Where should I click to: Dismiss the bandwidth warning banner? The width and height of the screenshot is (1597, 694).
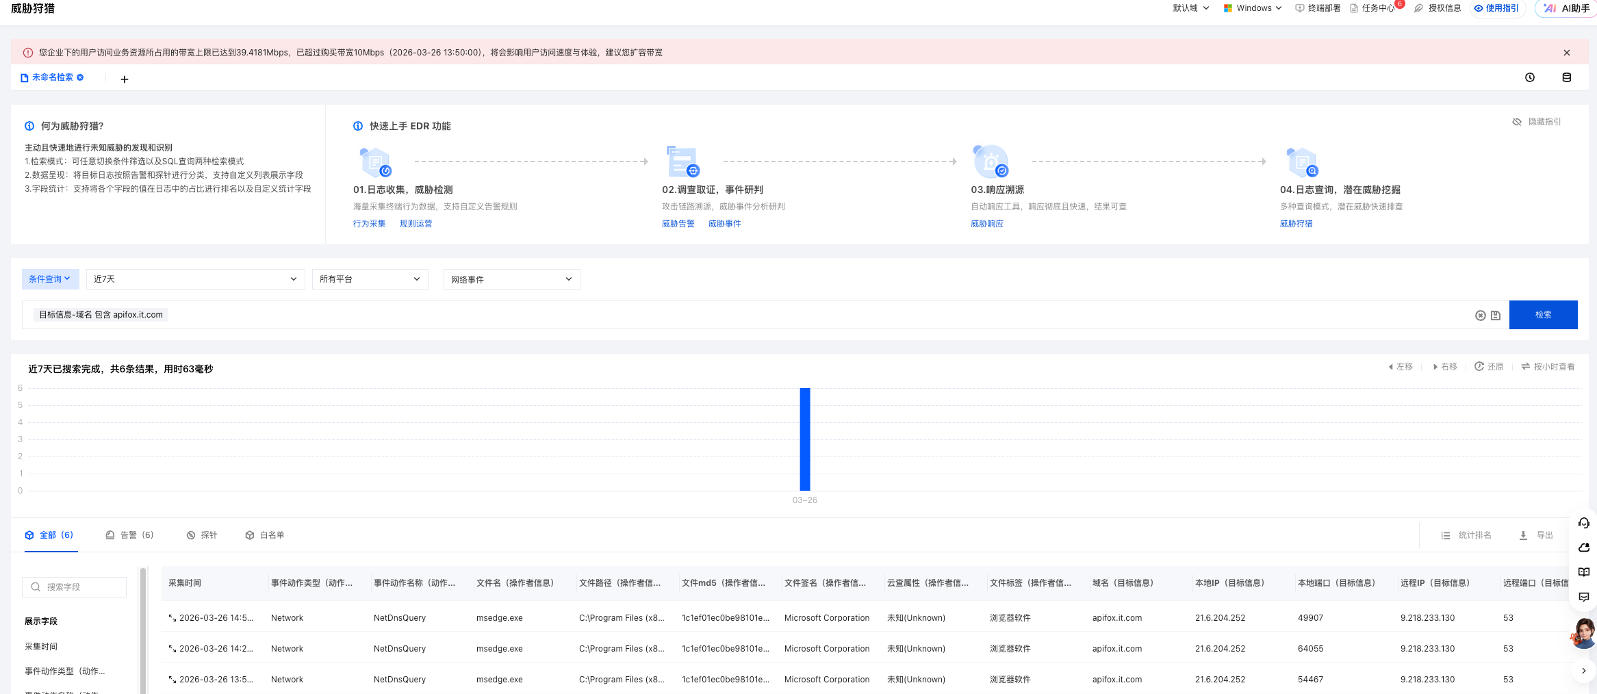pos(1566,53)
